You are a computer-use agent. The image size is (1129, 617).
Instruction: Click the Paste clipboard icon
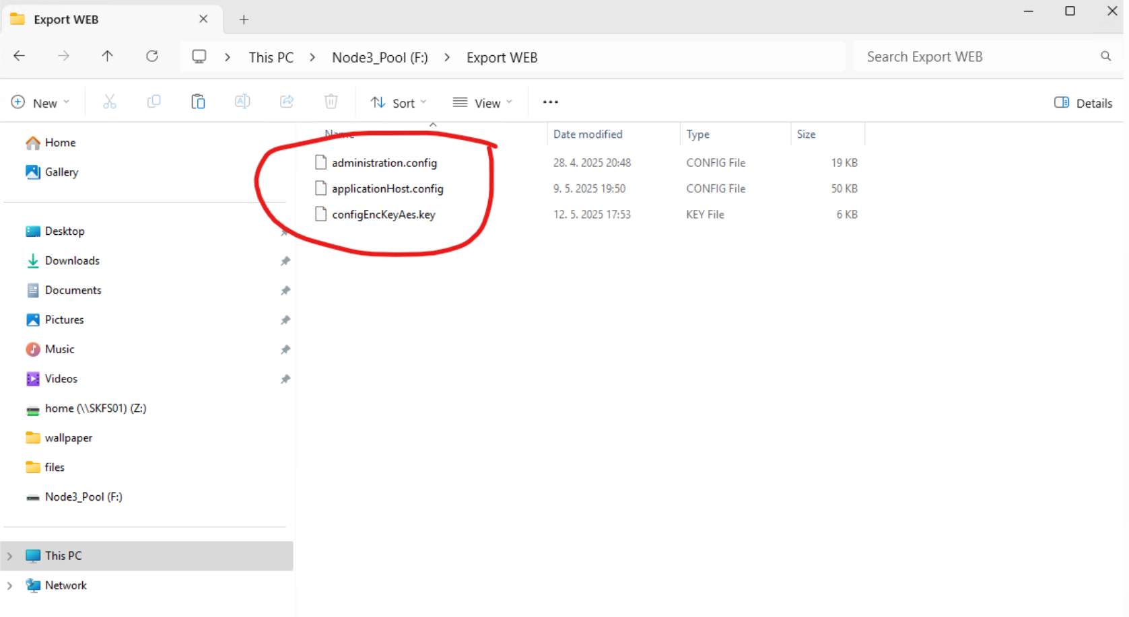tap(198, 102)
